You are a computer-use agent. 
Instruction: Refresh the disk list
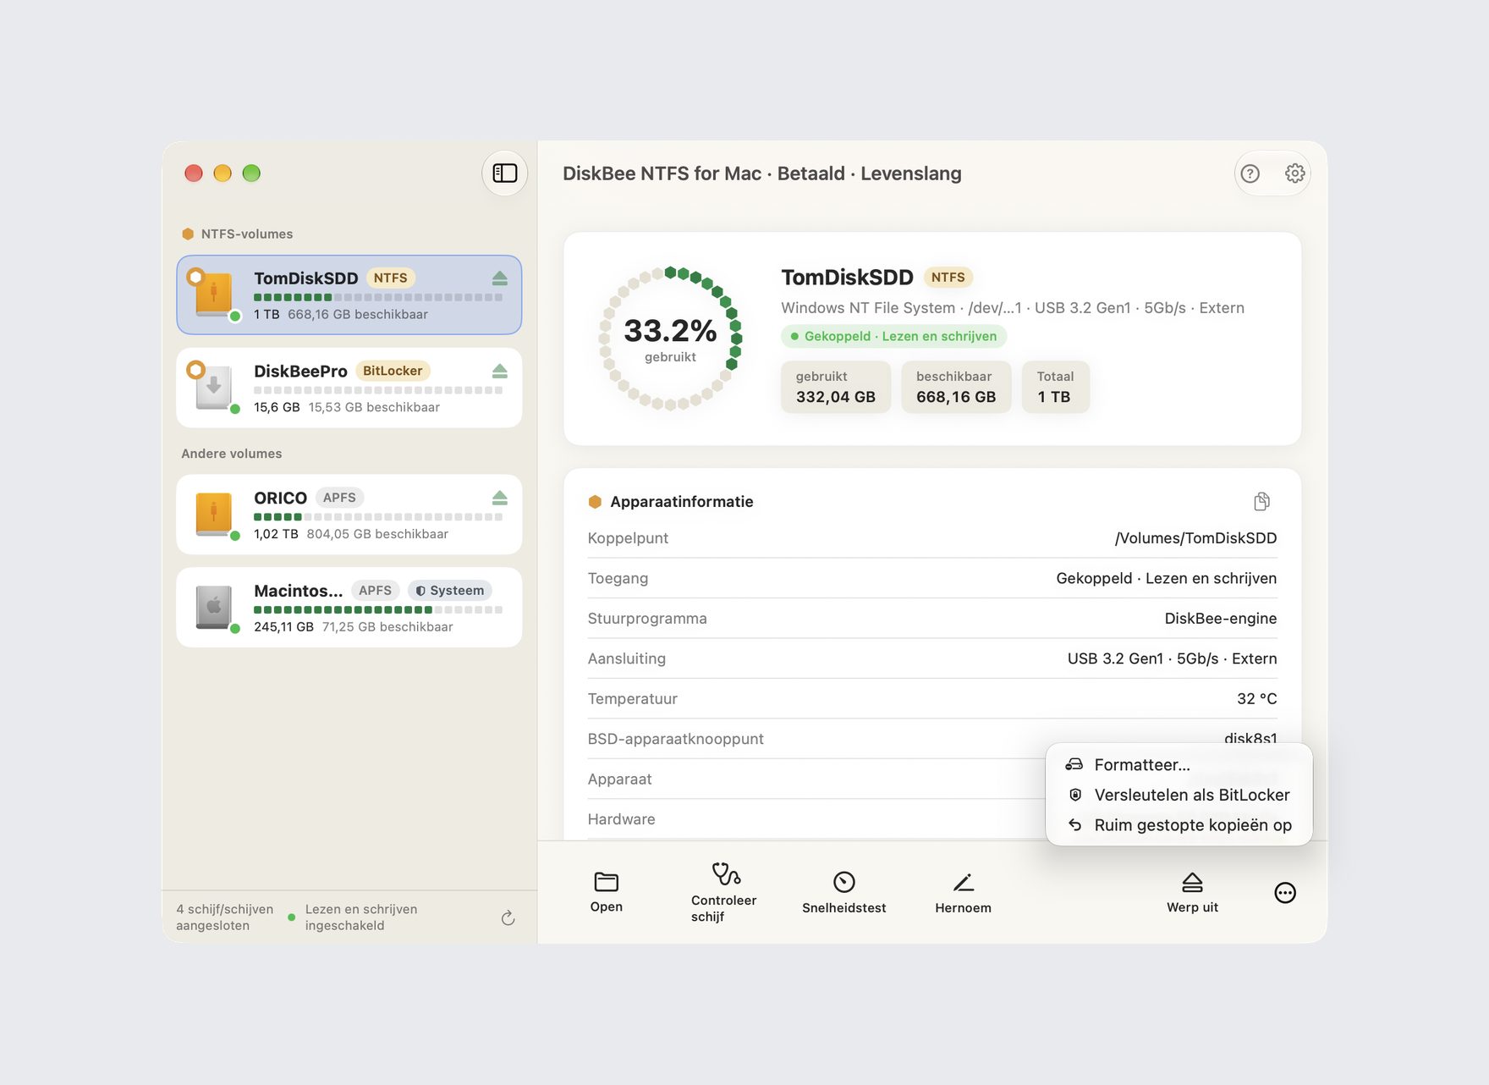pyautogui.click(x=508, y=918)
